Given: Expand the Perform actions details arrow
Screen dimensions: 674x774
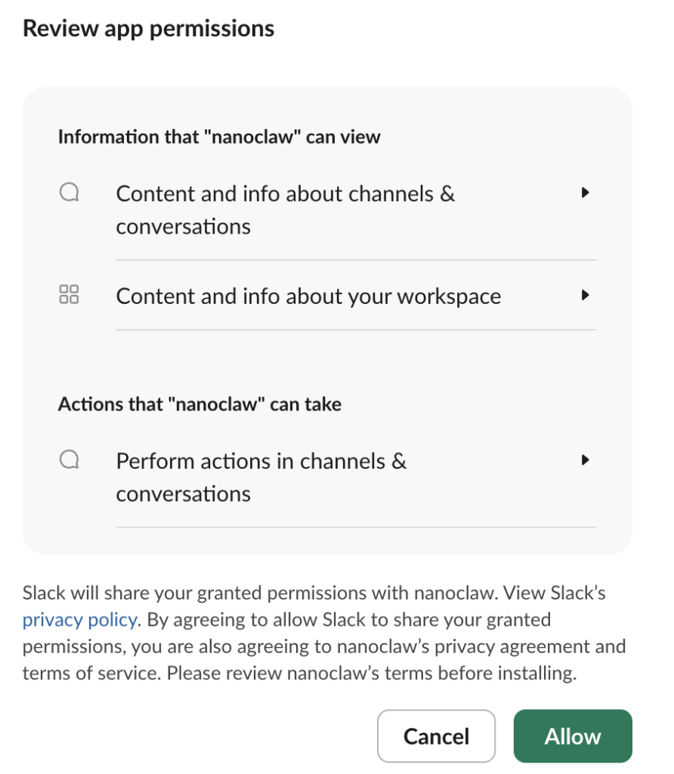Looking at the screenshot, I should coord(584,460).
